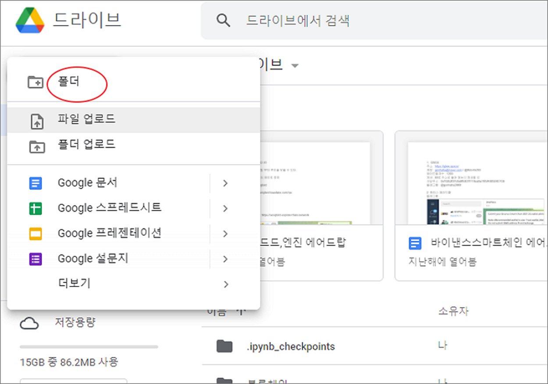548x384 pixels.
Task: Click the Docs icon on 바이낸스스마트체인 card
Action: pyautogui.click(x=415, y=243)
